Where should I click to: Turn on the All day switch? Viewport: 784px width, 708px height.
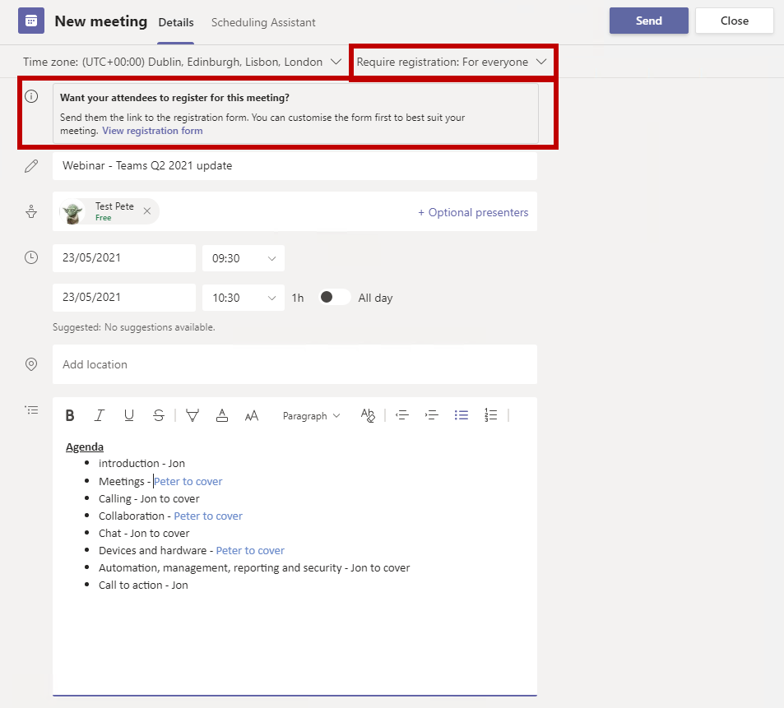click(334, 298)
